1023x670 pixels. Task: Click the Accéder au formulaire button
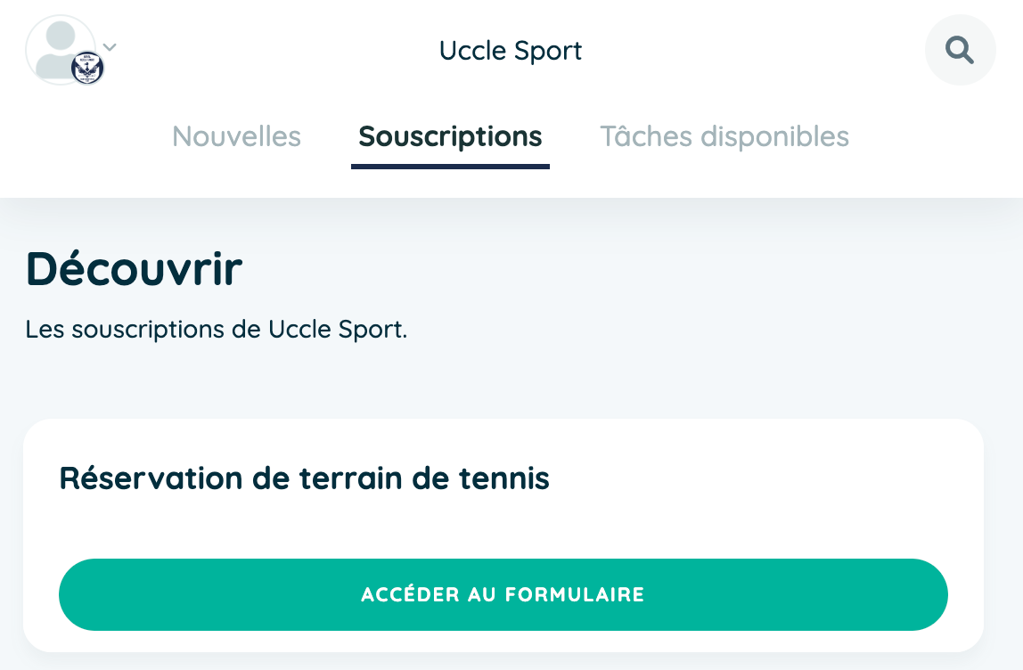click(503, 594)
